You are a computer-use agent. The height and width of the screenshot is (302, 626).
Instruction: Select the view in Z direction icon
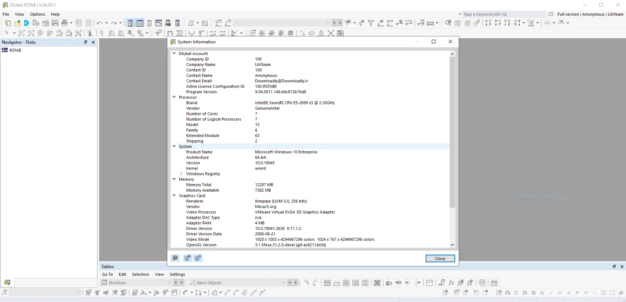[507, 23]
